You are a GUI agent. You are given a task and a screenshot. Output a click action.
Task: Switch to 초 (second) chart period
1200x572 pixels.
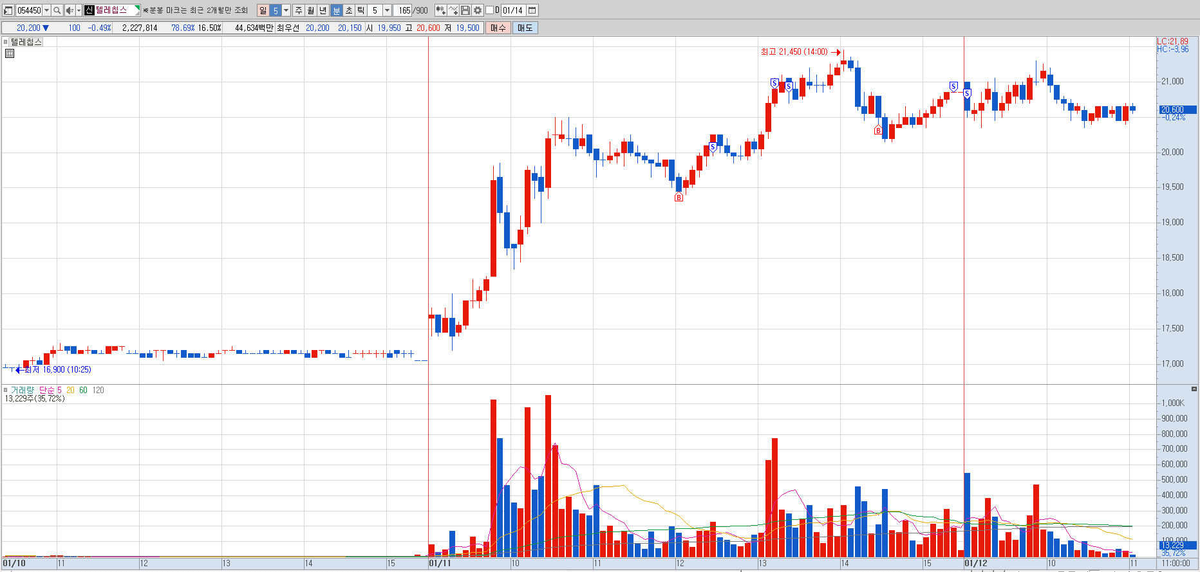tap(348, 10)
